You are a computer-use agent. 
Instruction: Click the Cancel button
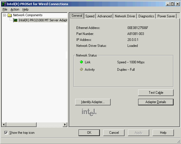click(x=114, y=133)
